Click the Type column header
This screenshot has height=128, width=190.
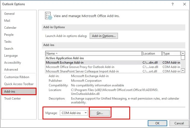[x=171, y=54]
